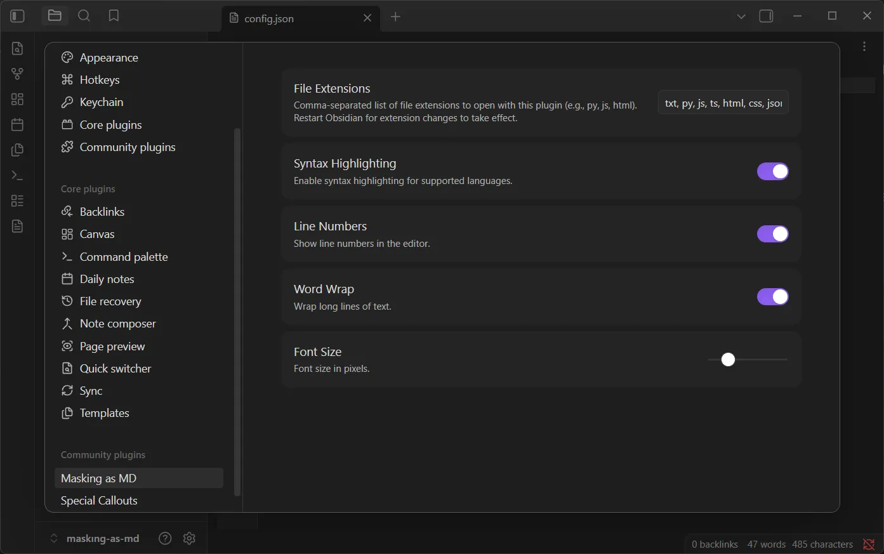Open Canvas plugin settings
Image resolution: width=884 pixels, height=554 pixels.
pyautogui.click(x=138, y=234)
